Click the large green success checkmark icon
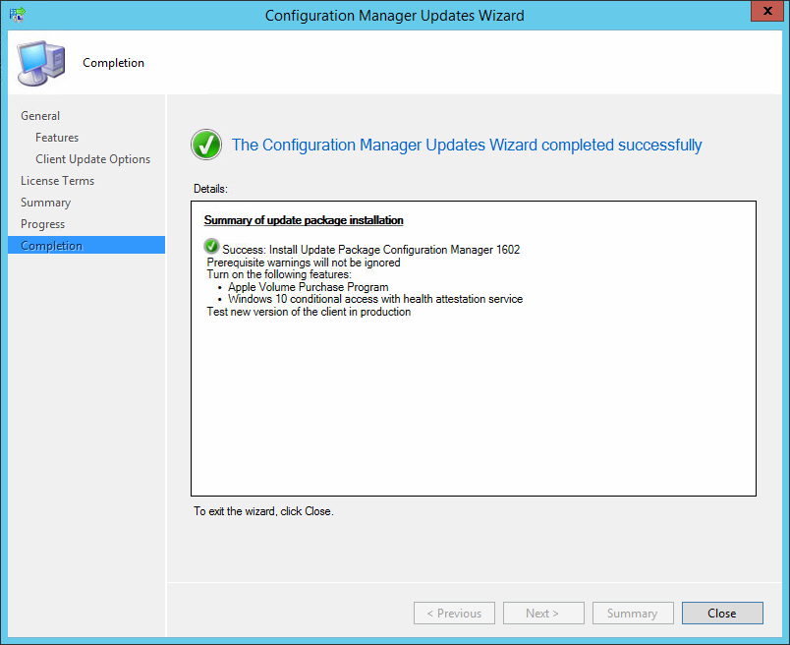790x645 pixels. 206,145
